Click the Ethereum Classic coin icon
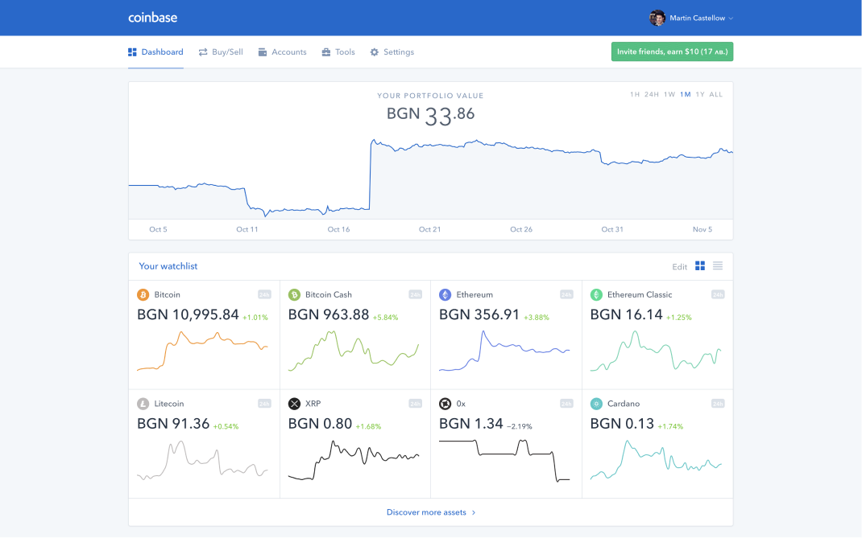 click(x=596, y=295)
